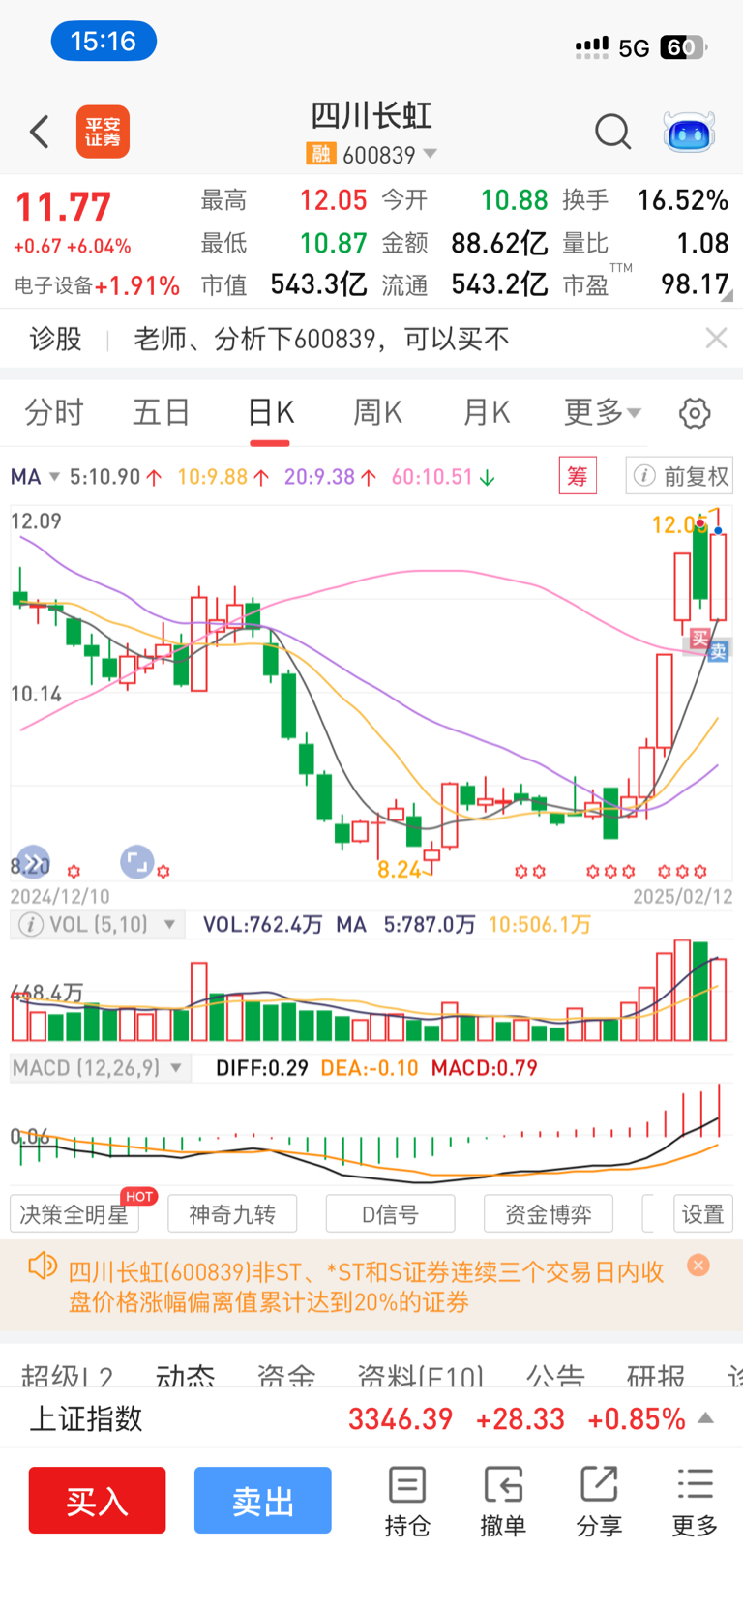Tap the 15:16 status bar clock

coord(104,42)
